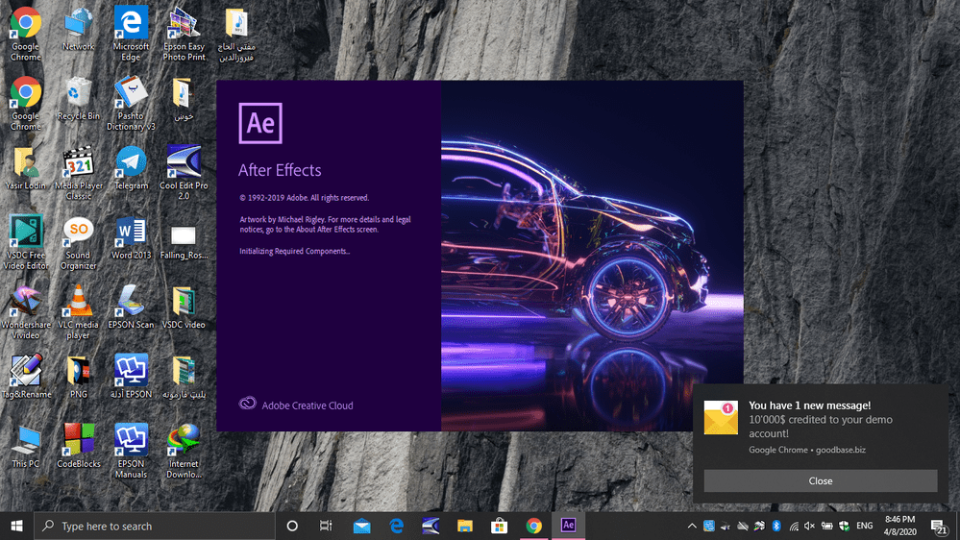Launch CodeBlocks
This screenshot has height=540, width=960.
tap(79, 448)
